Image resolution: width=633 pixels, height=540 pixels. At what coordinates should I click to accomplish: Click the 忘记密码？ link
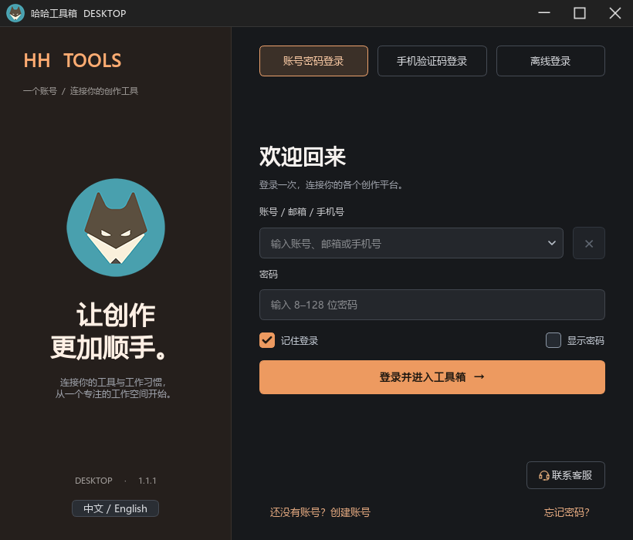pyautogui.click(x=567, y=512)
